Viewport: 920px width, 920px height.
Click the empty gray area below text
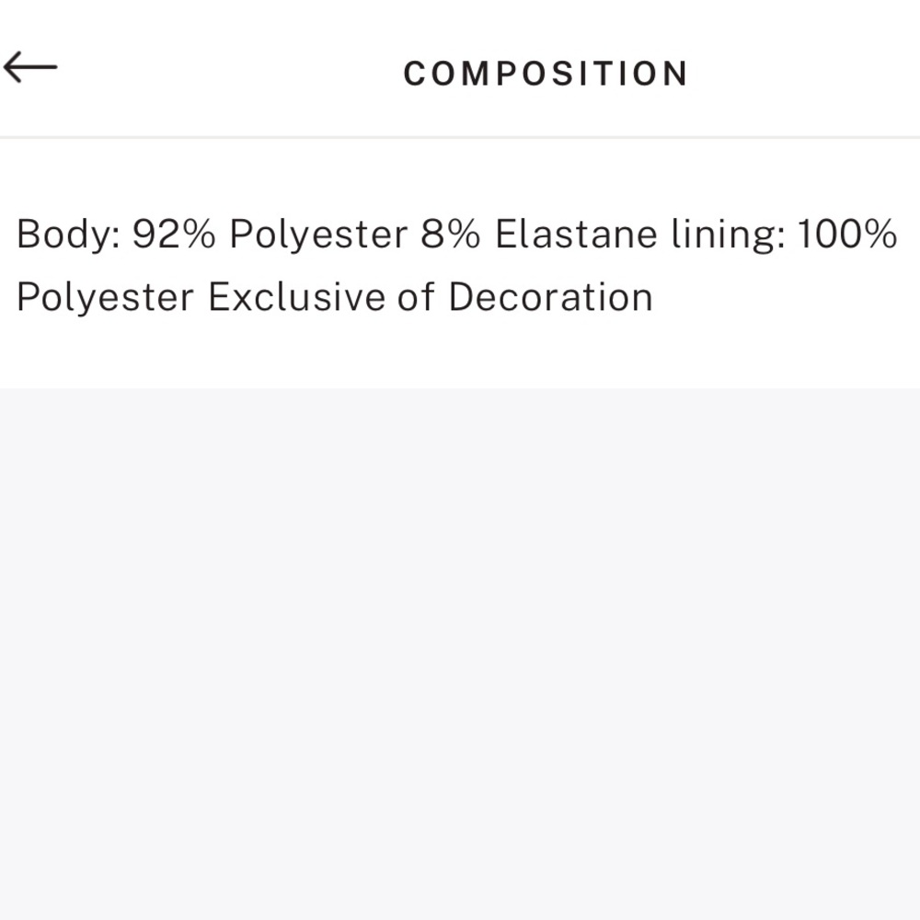460,644
